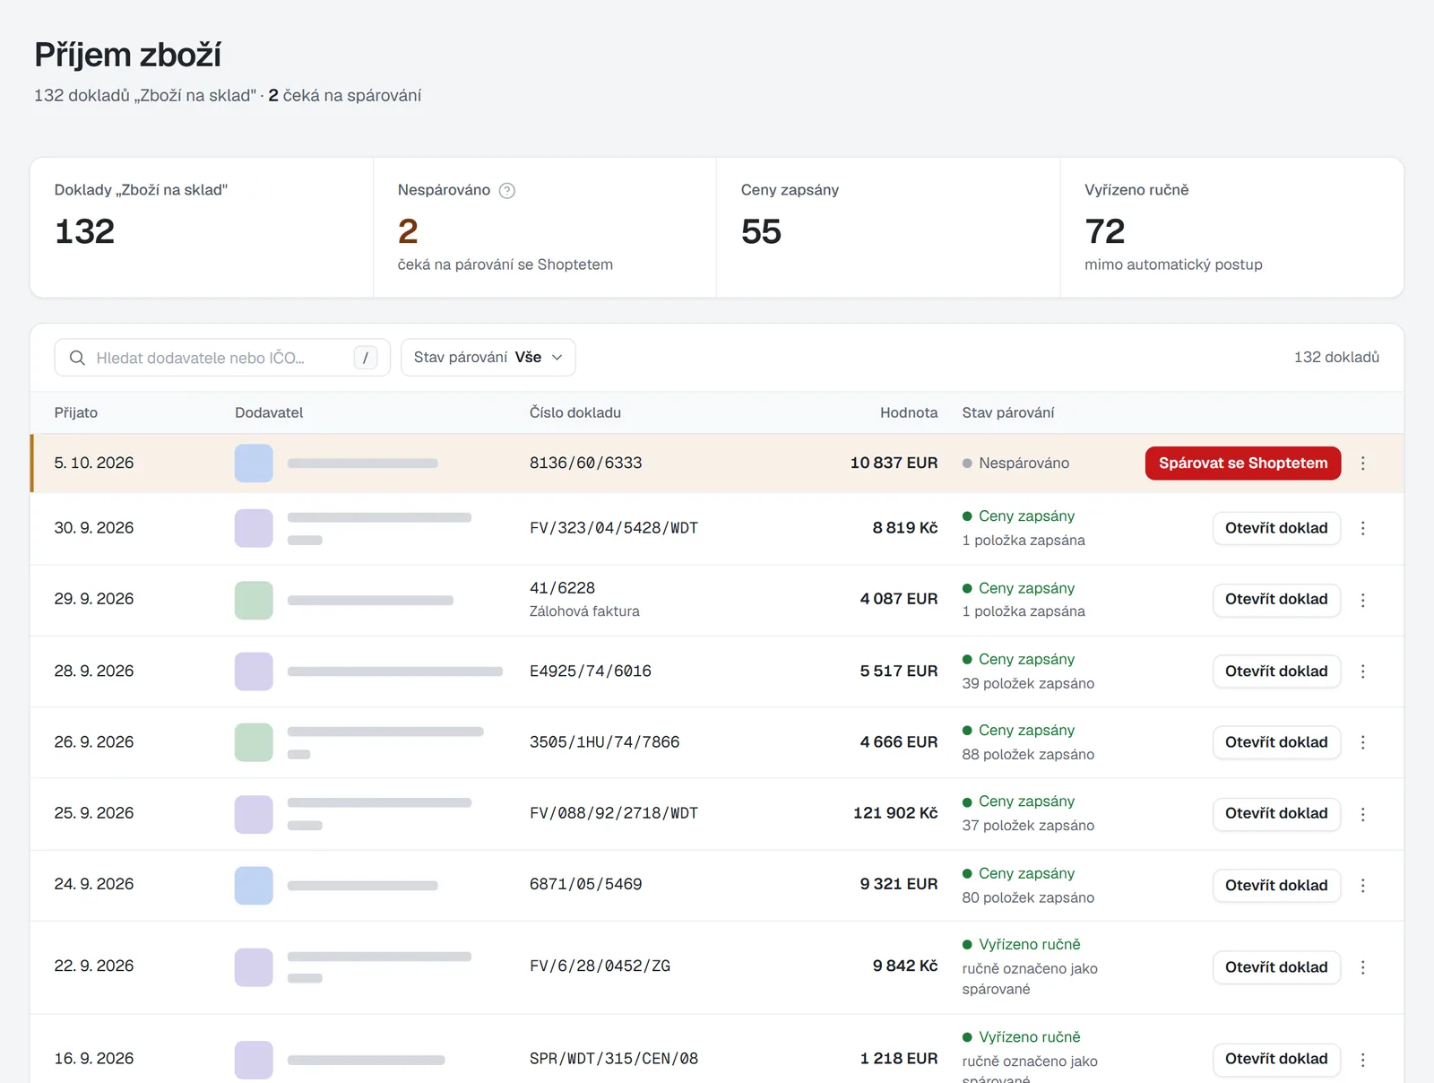Image resolution: width=1434 pixels, height=1083 pixels.
Task: Open document FV/6/28/0452/ZG with Otevřít doklad
Action: [1276, 967]
